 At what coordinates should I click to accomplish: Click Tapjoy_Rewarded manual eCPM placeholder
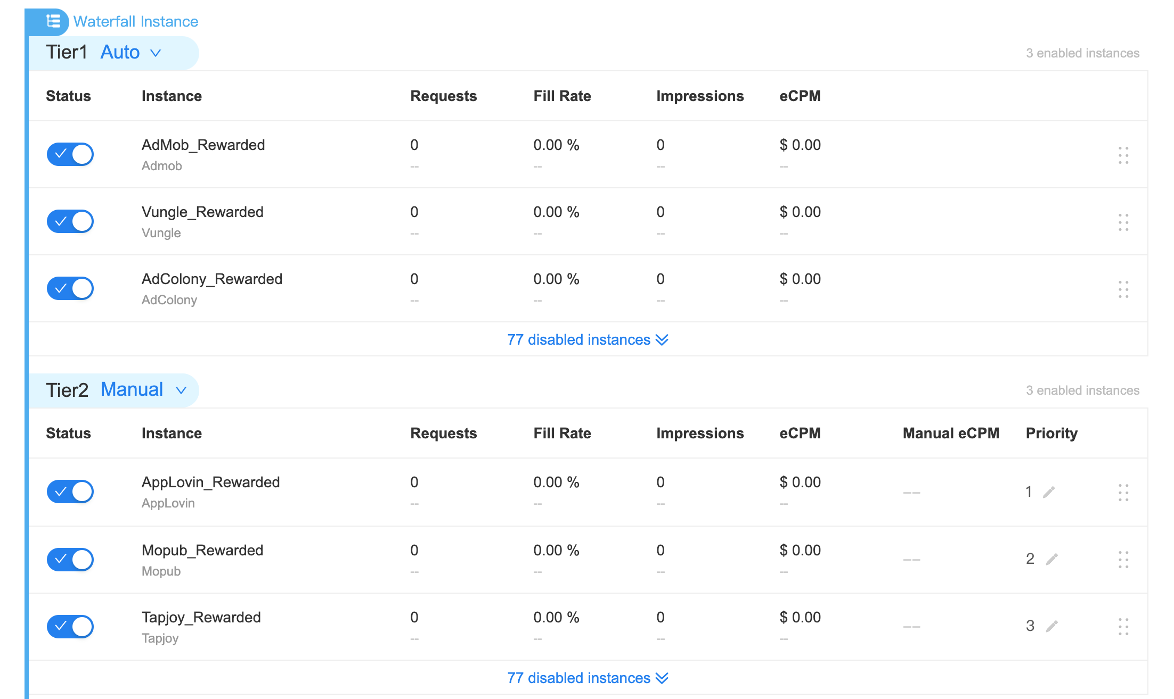click(911, 627)
